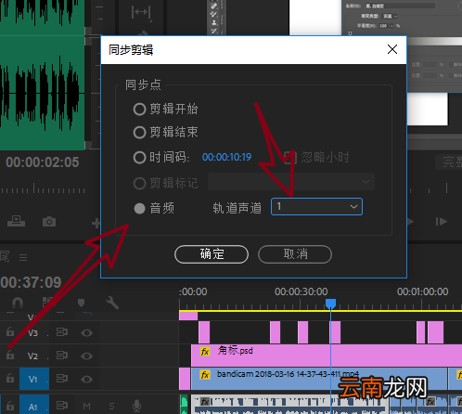Click the Add Marker icon in timeline

[81, 303]
